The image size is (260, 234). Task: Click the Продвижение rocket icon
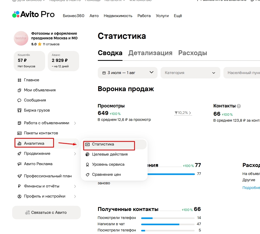click(19, 154)
